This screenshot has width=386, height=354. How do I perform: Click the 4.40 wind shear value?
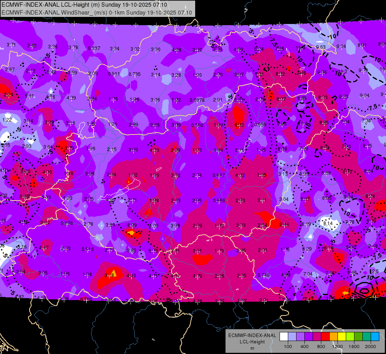[131, 275]
